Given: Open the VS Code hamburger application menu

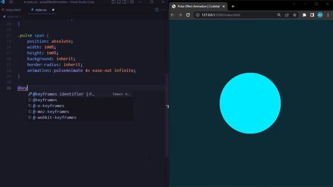Looking at the screenshot, I should [11, 2].
